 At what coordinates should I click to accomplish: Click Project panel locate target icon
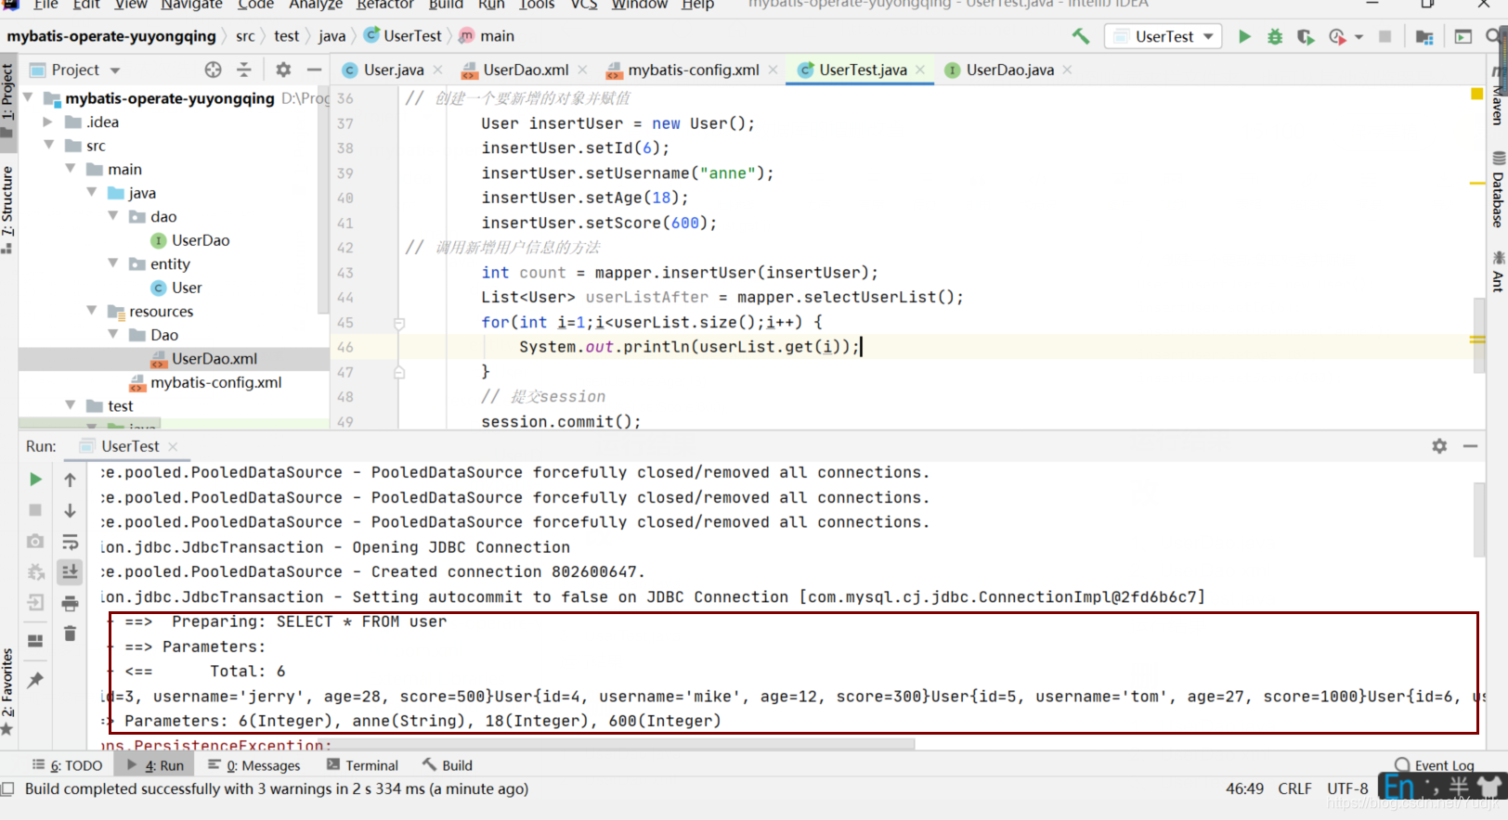tap(213, 70)
